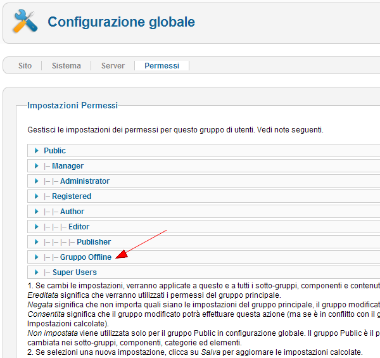380x358 pixels.
Task: Click the word Ereditata in the notes
Action: point(43,295)
